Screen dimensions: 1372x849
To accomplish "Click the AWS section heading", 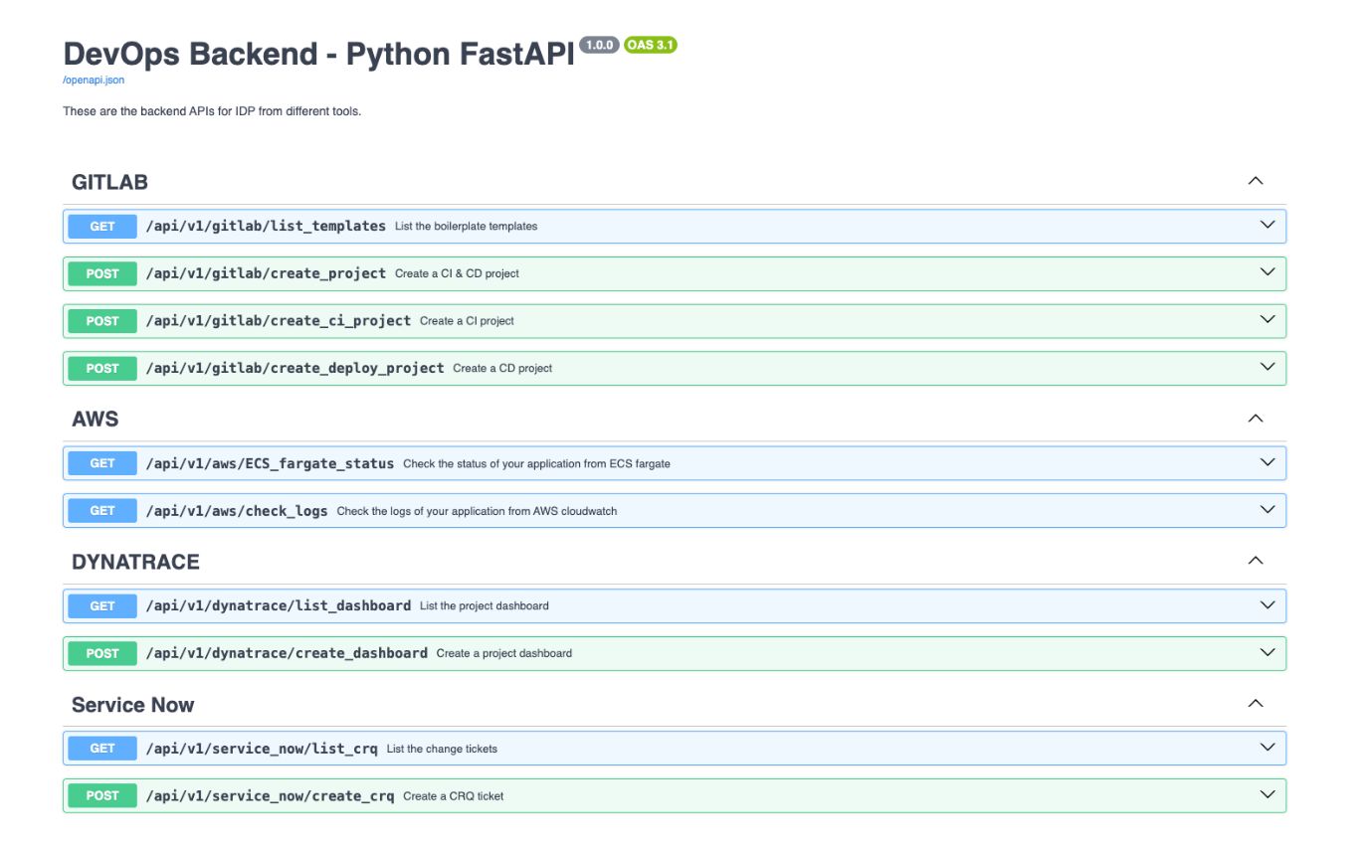I will 95,420.
